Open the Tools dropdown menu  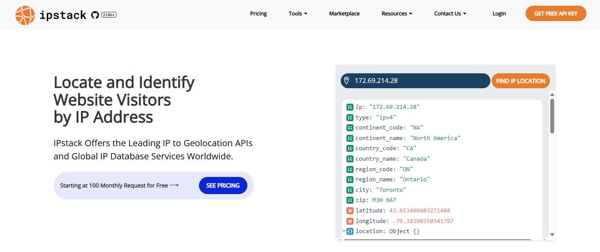(x=298, y=14)
